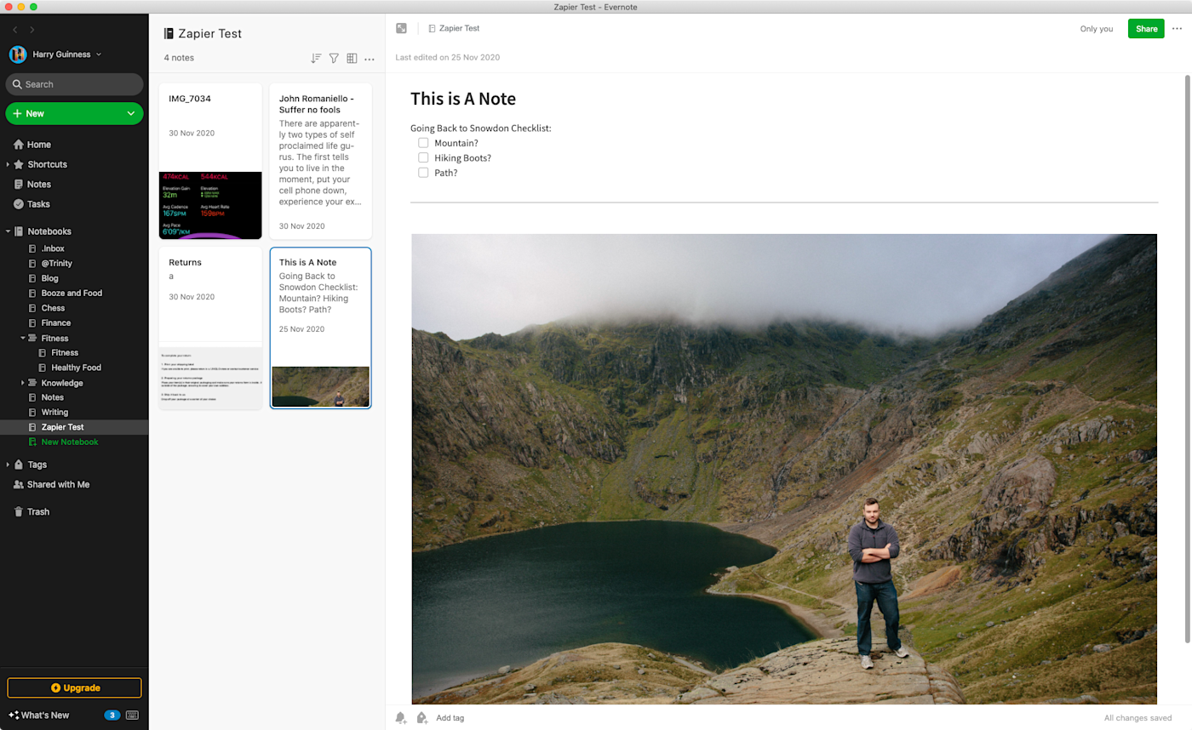Open the filter notes icon
The width and height of the screenshot is (1192, 730).
(x=334, y=59)
